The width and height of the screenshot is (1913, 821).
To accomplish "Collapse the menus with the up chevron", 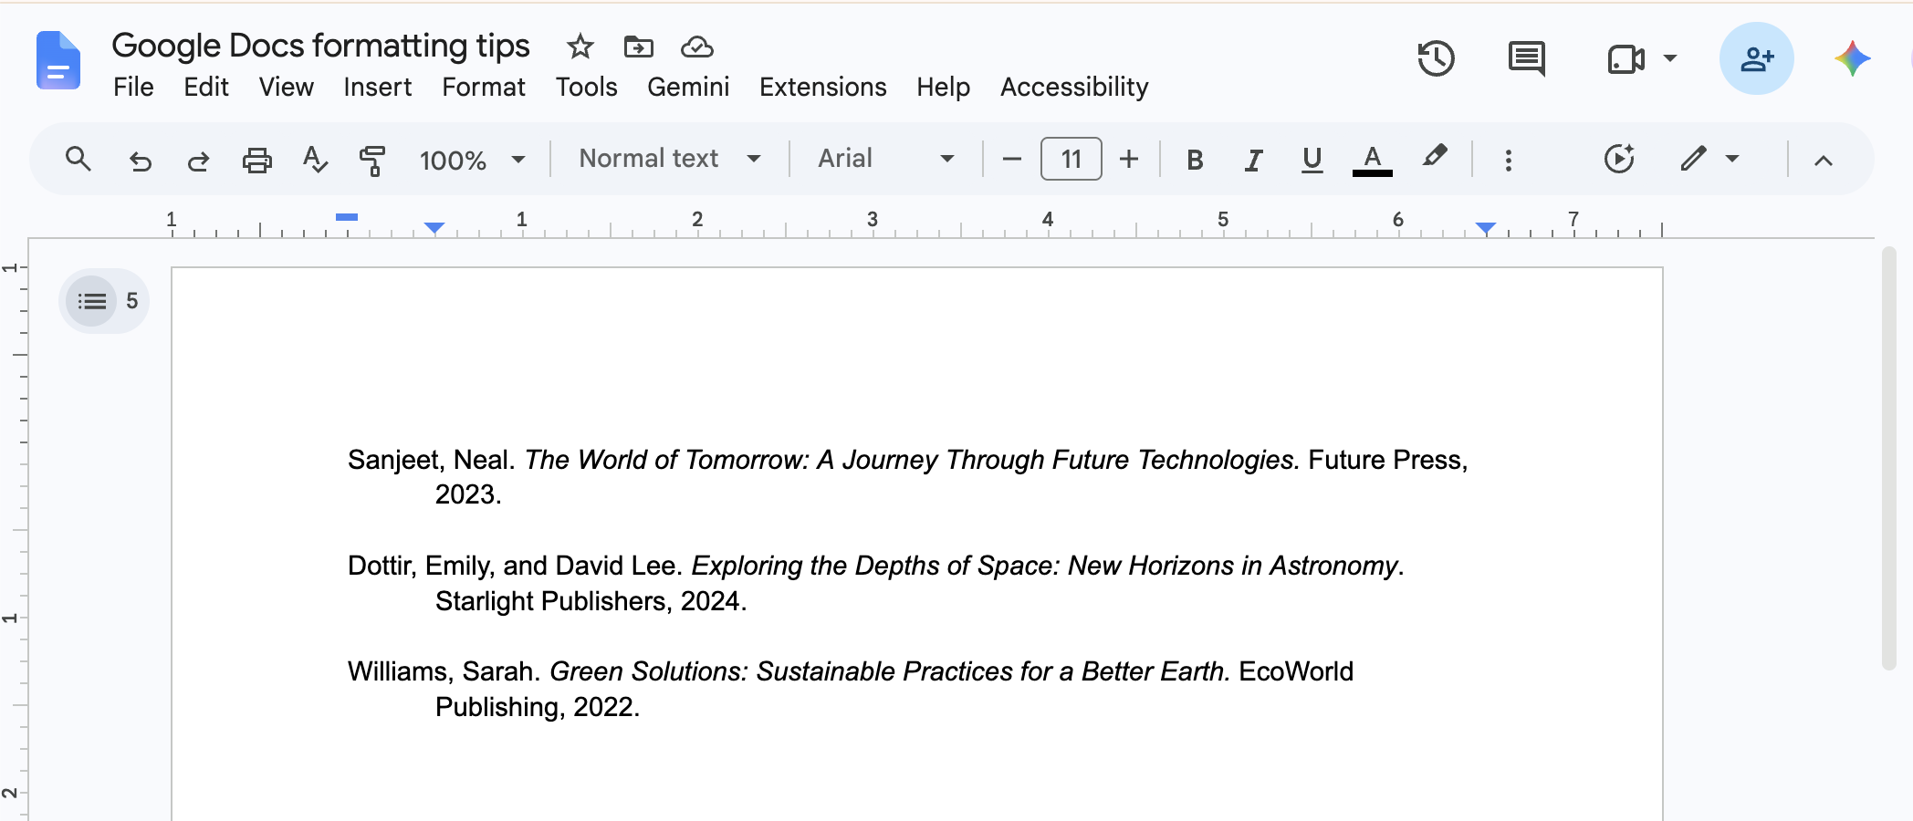I will pyautogui.click(x=1823, y=161).
